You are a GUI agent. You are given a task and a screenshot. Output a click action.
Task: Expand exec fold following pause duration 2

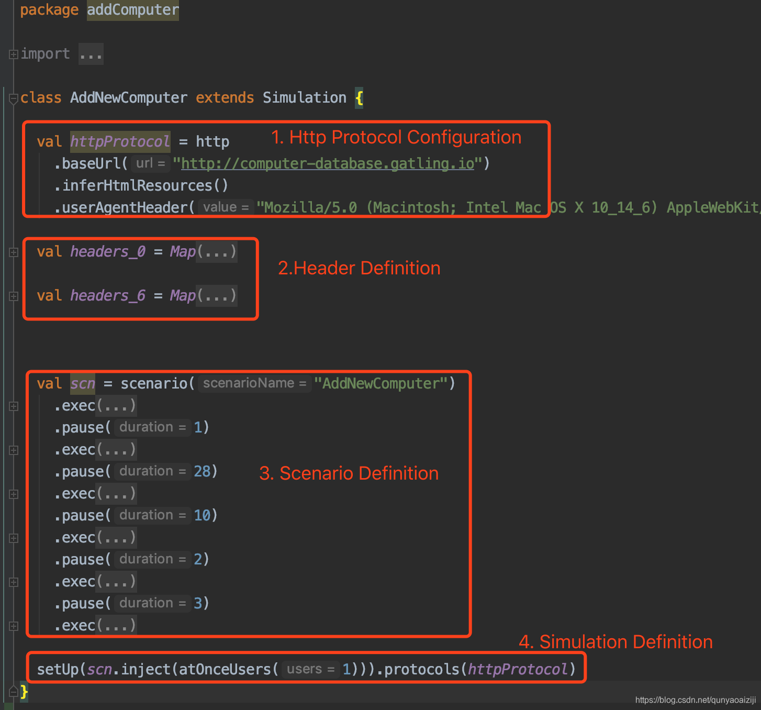coord(14,582)
